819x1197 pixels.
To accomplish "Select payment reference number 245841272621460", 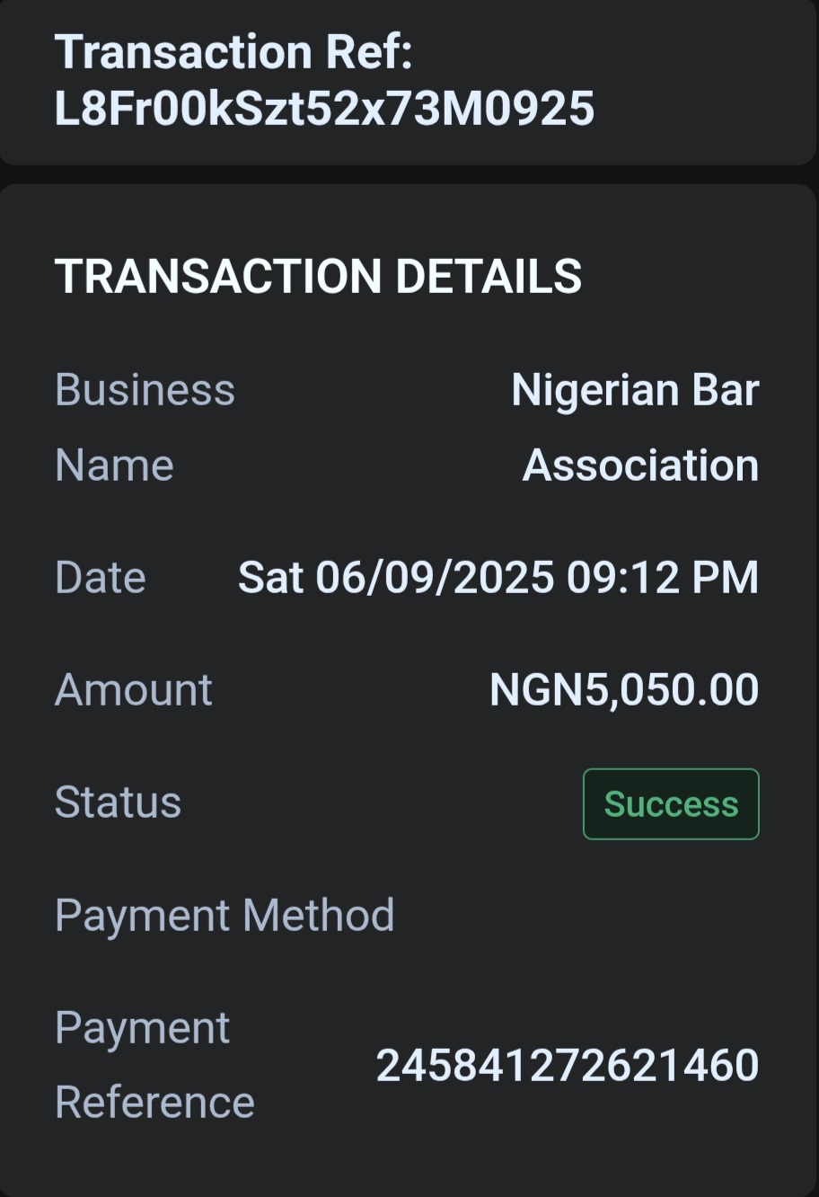I will click(x=567, y=1066).
